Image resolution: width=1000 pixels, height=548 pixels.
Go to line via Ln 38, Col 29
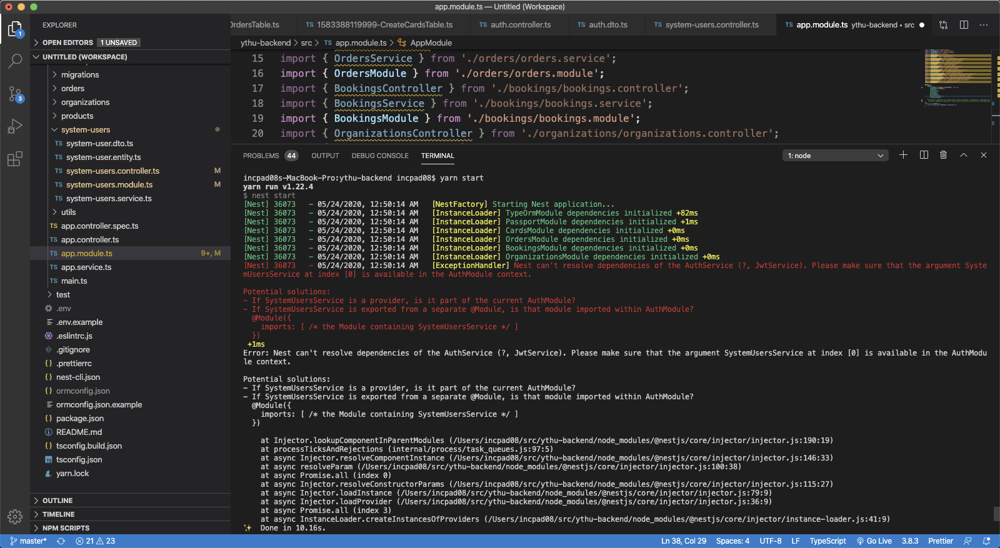coord(684,541)
